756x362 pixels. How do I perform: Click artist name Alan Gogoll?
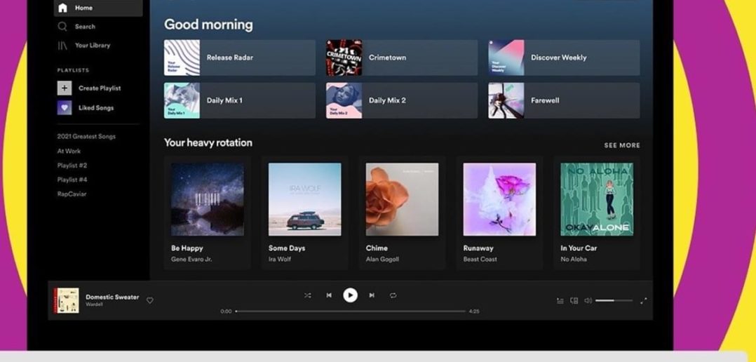[382, 260]
